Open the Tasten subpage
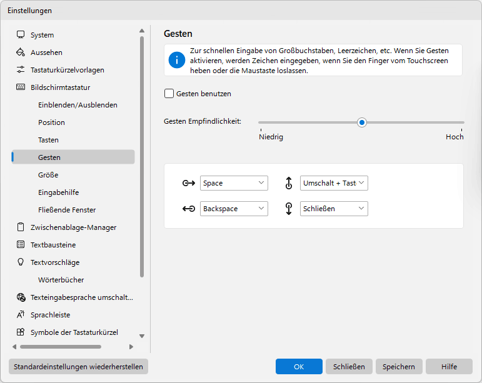 (73, 140)
